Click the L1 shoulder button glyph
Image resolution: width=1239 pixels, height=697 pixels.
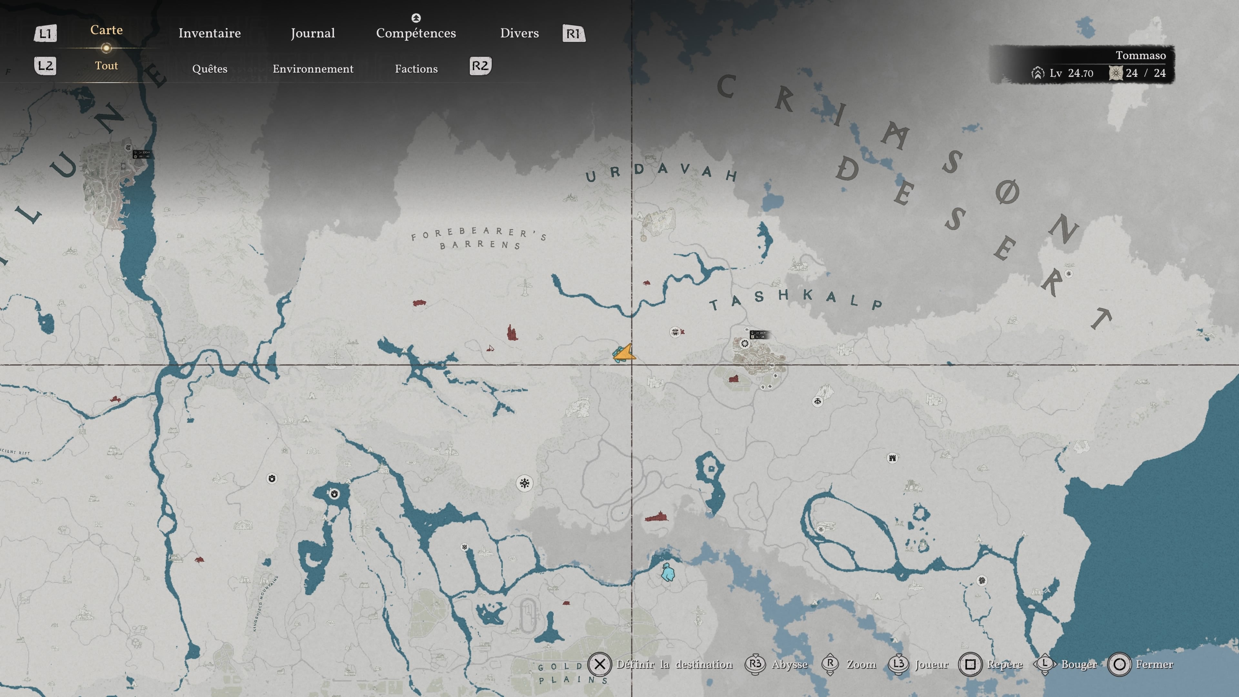pos(45,33)
